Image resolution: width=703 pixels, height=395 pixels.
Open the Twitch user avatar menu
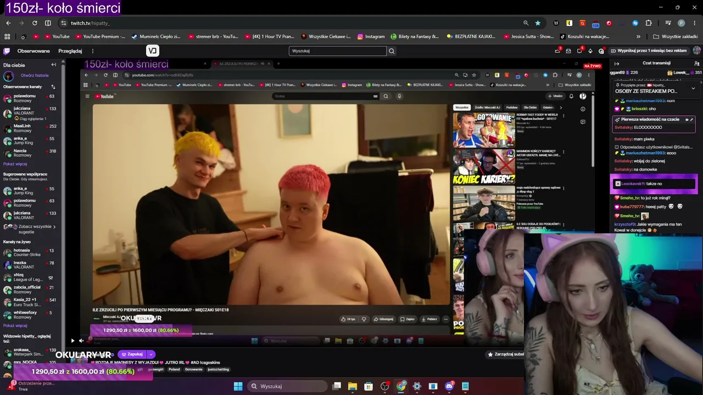[x=696, y=50]
